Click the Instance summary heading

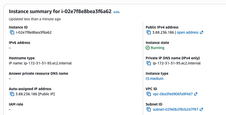tap(60, 12)
